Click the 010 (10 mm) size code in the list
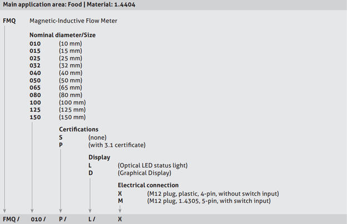The height and width of the screenshot is (224, 347). [x=35, y=43]
